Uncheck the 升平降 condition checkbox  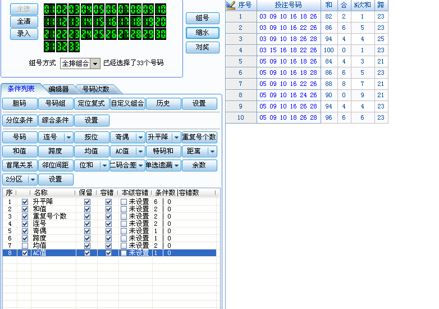(x=25, y=202)
